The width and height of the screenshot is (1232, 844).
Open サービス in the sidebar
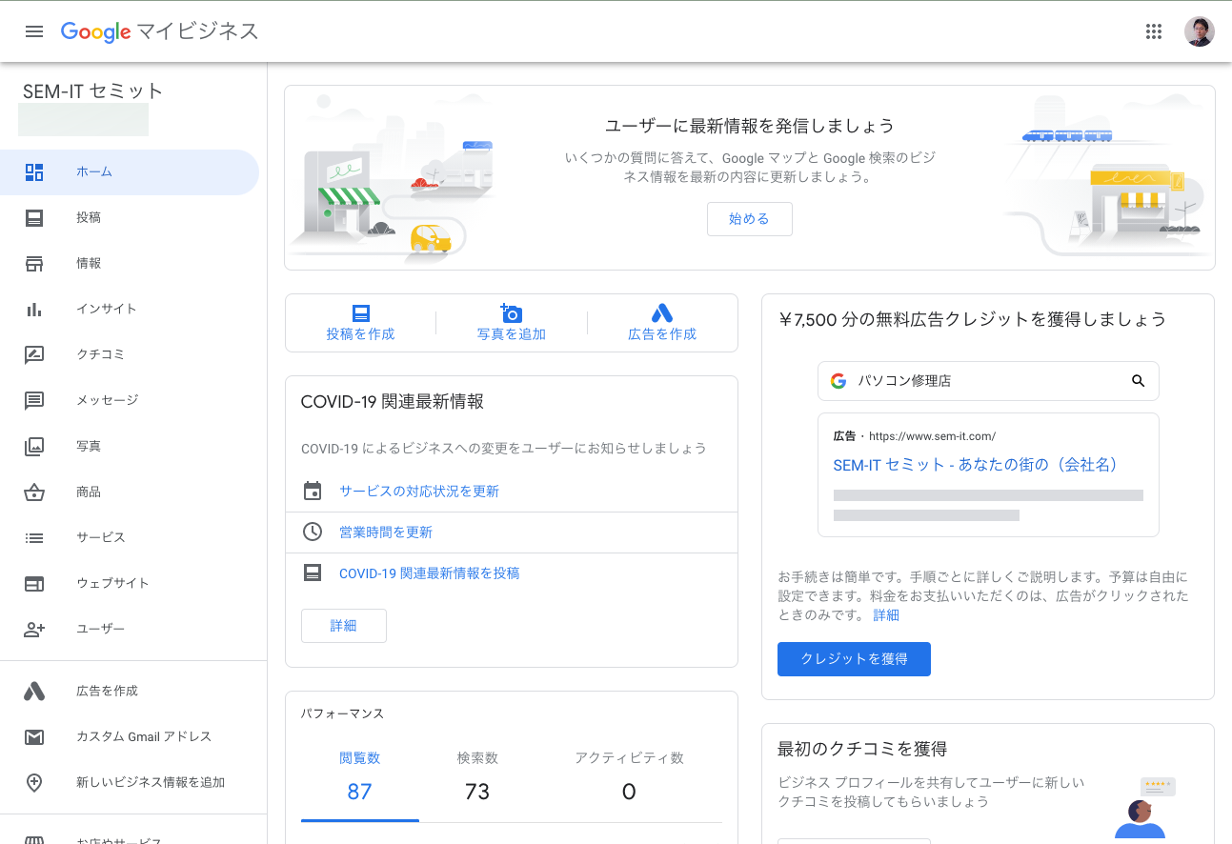tap(130, 538)
